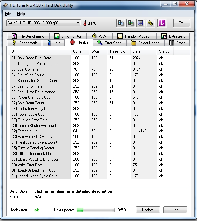Switch to the Disk monitor tab
197x221 pixels.
click(x=68, y=36)
